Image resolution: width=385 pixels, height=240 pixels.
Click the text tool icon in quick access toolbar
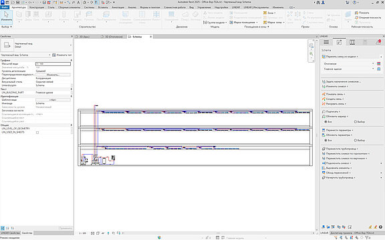tap(78, 3)
